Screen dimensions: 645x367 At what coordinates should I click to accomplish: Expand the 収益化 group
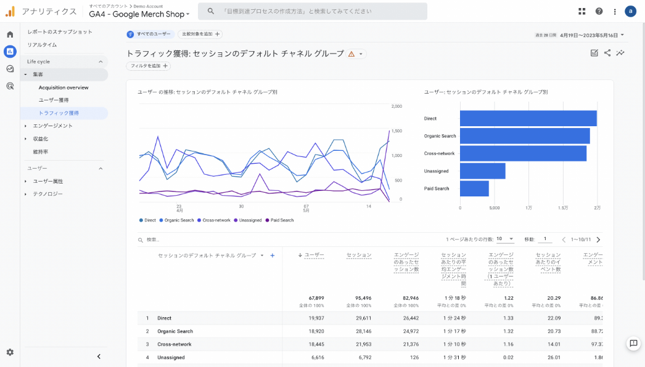(25, 139)
